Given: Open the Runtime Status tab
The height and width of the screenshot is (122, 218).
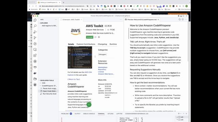Looking at the screenshot, I should pos(113,44).
